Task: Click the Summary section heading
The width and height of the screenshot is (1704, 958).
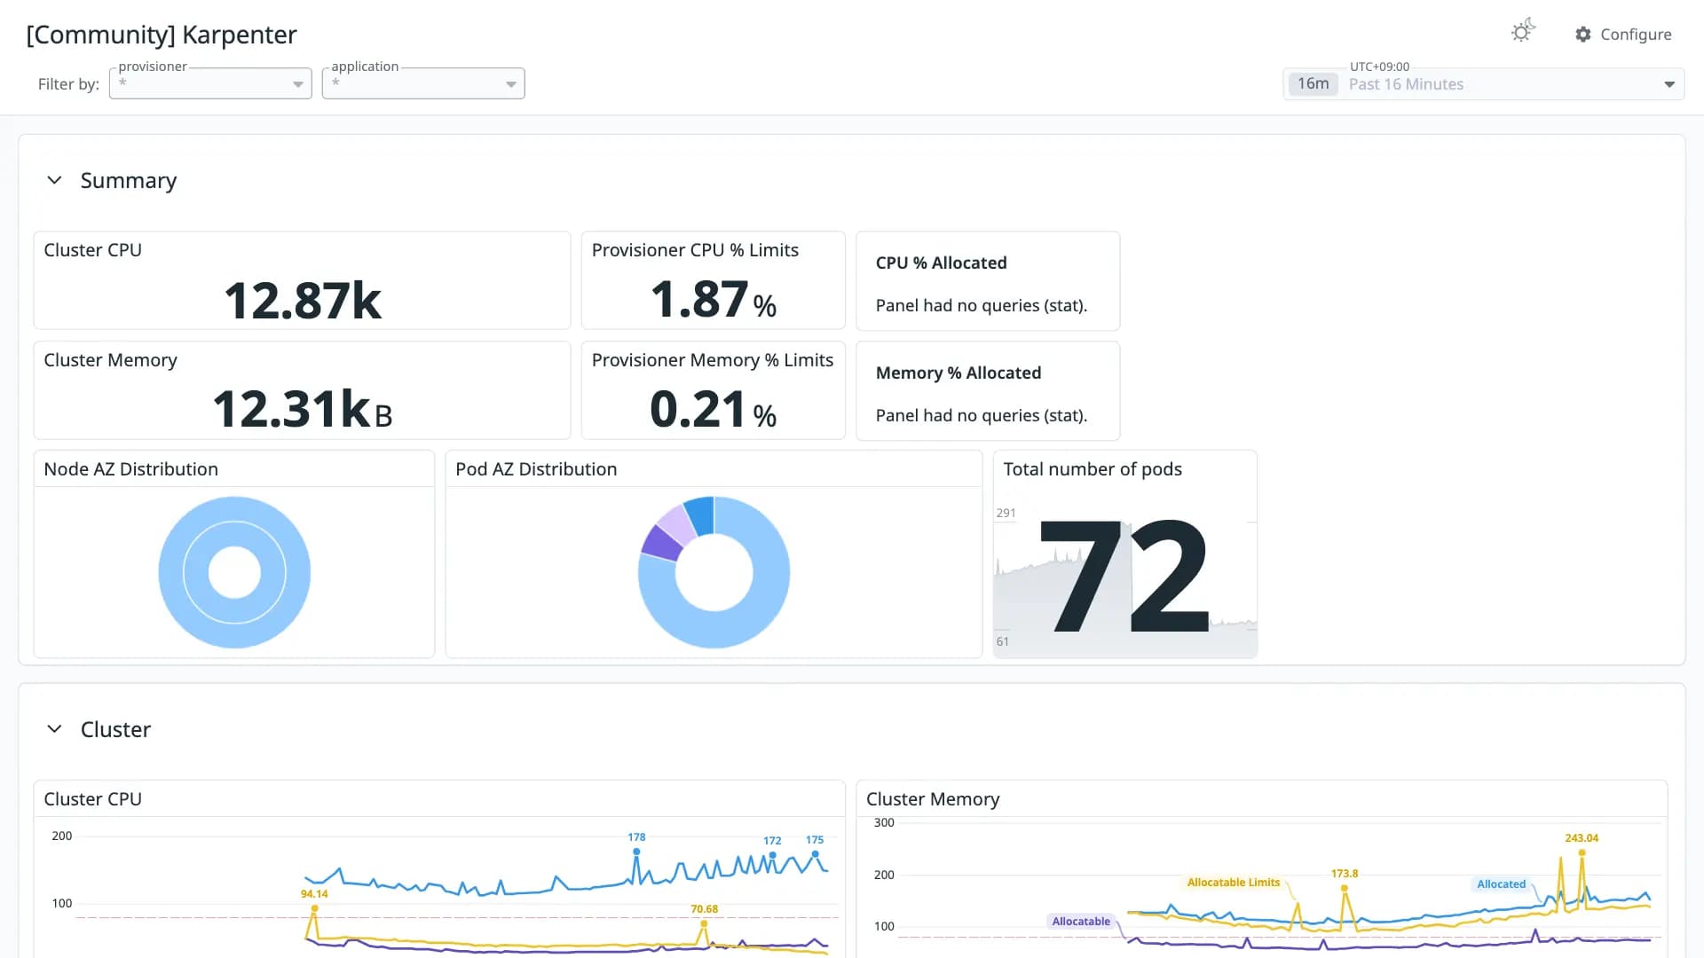Action: click(129, 181)
